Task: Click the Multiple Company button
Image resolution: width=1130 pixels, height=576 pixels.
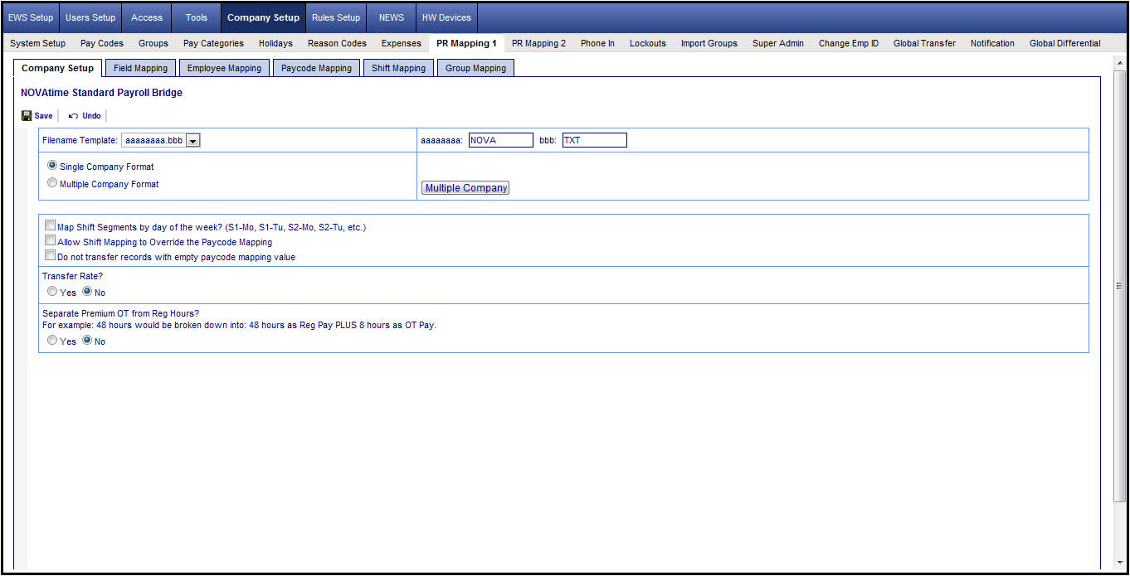Action: click(x=465, y=188)
